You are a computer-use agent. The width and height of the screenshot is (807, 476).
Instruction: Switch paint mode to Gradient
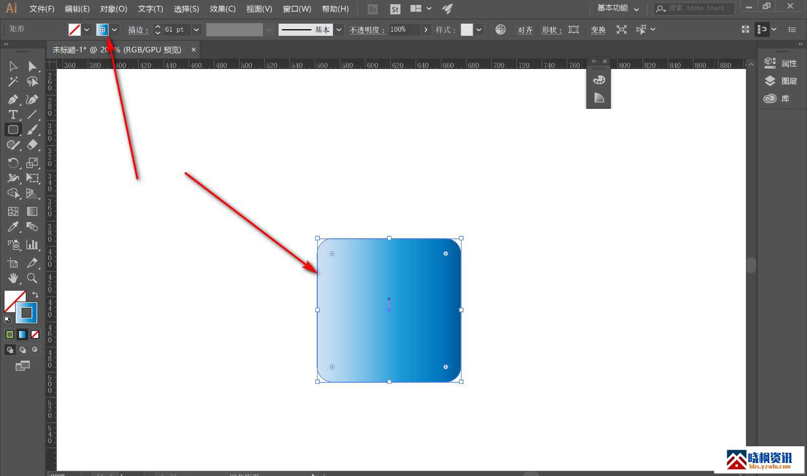(x=22, y=334)
